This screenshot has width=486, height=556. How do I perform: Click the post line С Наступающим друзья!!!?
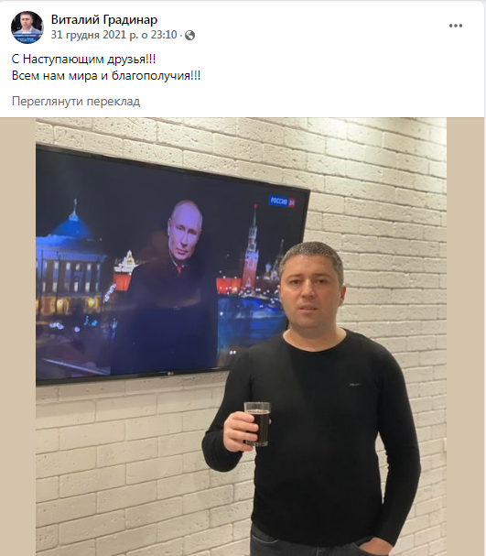point(83,59)
